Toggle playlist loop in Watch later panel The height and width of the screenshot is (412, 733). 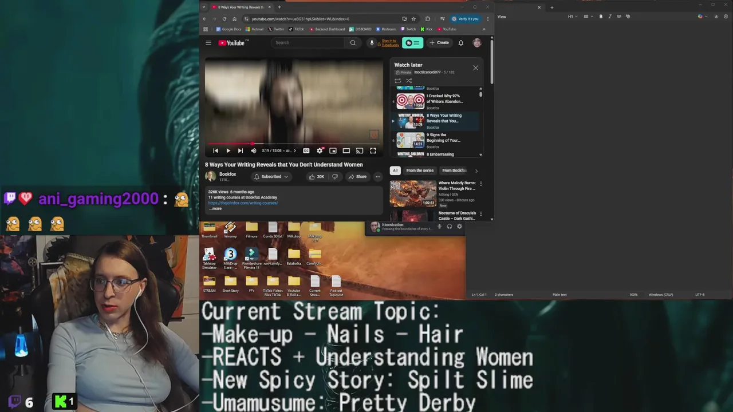397,81
